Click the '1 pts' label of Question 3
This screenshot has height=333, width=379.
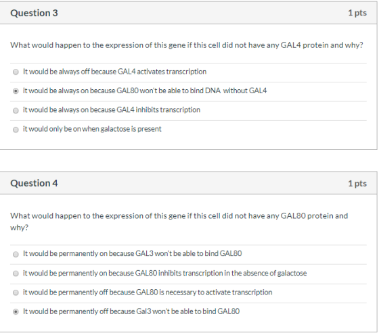[357, 13]
